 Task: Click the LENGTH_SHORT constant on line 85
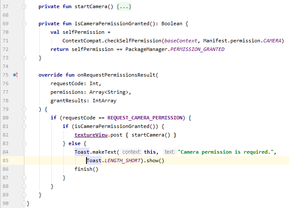pos(124,160)
